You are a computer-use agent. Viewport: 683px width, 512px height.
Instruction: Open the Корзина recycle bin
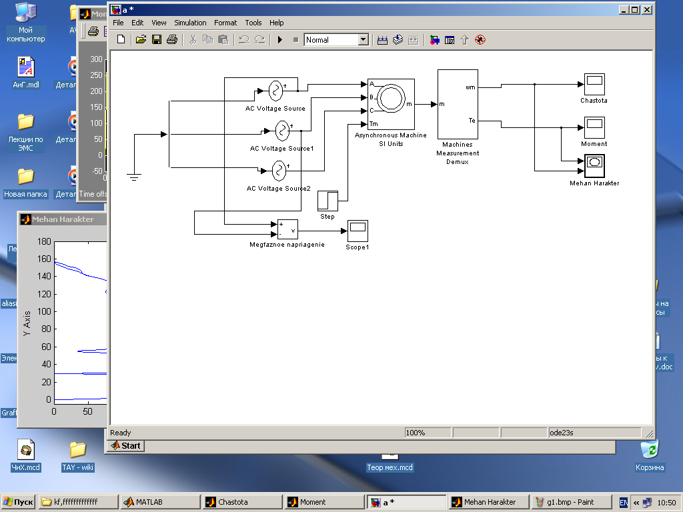(x=650, y=455)
